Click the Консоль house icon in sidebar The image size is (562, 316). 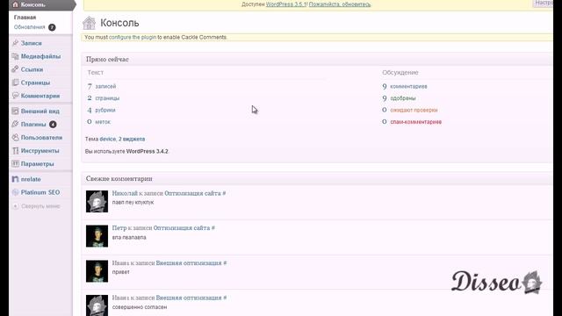click(15, 4)
